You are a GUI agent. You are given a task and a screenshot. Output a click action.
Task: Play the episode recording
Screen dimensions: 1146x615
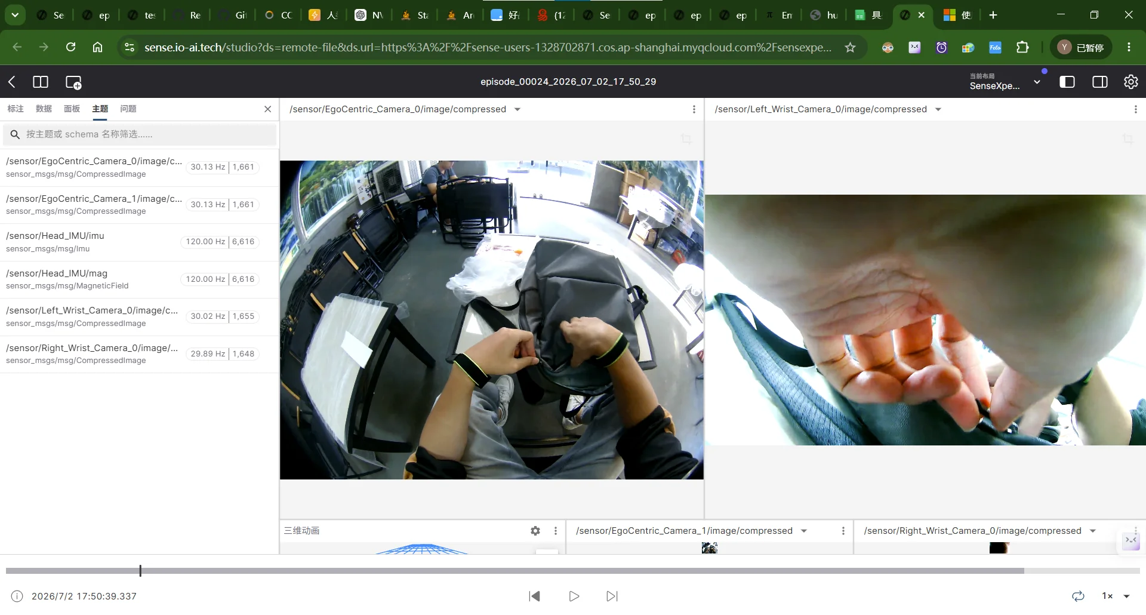pyautogui.click(x=574, y=596)
